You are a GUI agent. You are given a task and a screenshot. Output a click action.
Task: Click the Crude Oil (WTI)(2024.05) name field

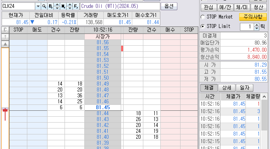(x=120, y=6)
